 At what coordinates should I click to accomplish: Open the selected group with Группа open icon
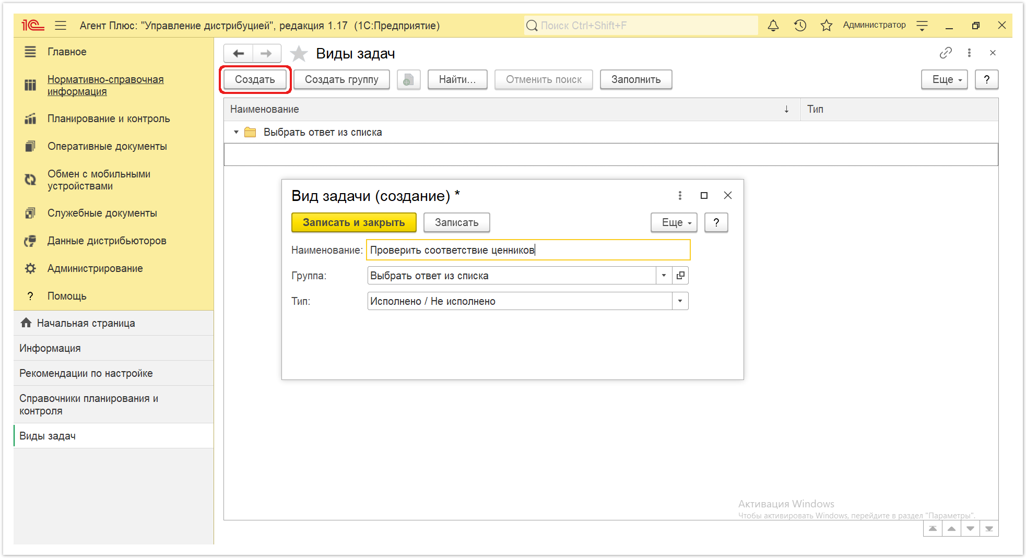coord(680,276)
